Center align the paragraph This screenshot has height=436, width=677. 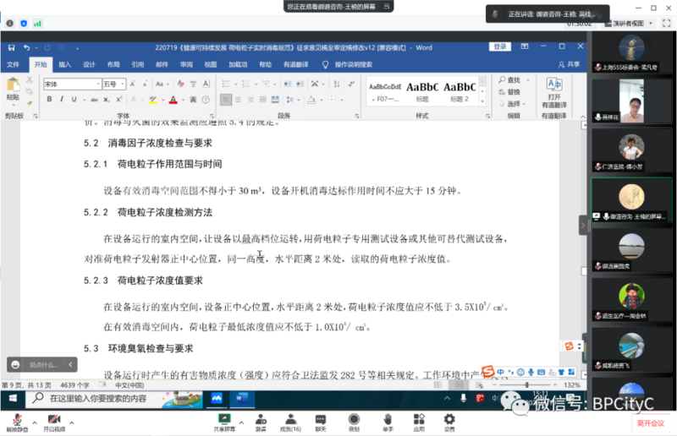point(238,100)
